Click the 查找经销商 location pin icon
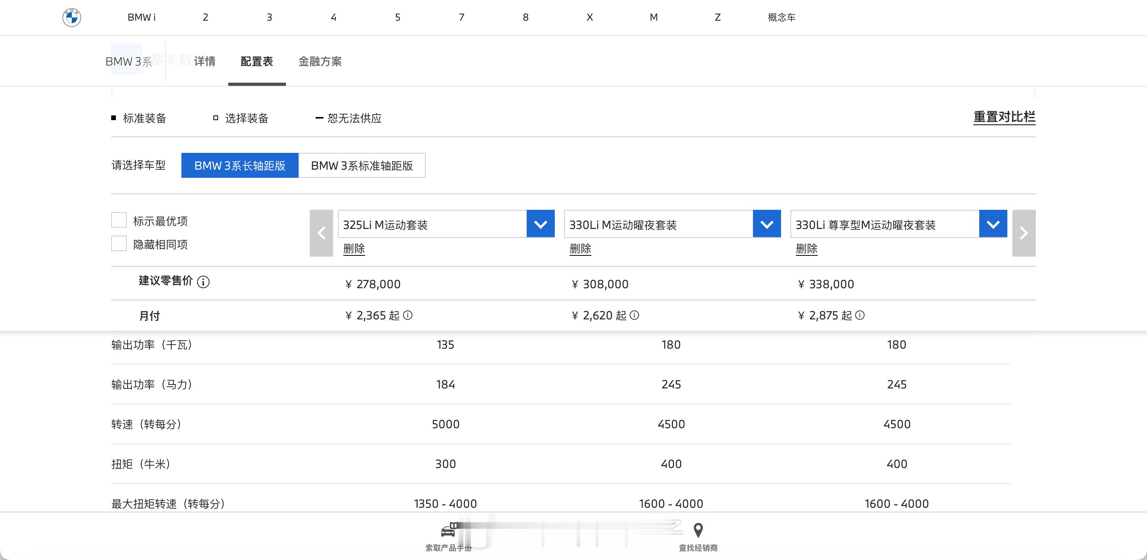The height and width of the screenshot is (560, 1147). tap(698, 530)
